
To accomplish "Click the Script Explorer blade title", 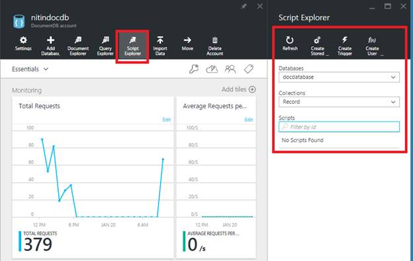I will (304, 18).
